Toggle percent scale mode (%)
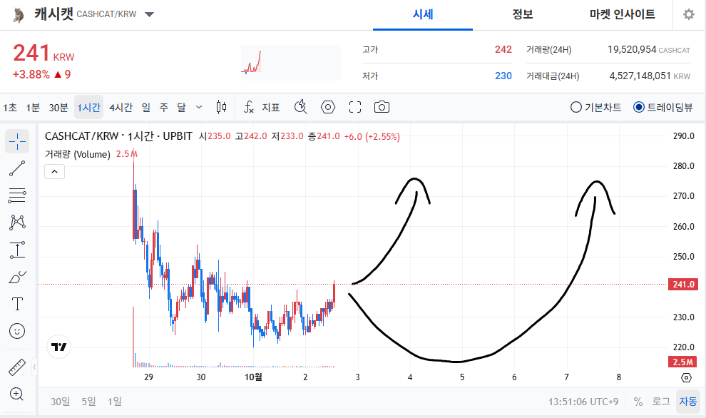Viewport: 706px width, 418px height. coord(638,402)
